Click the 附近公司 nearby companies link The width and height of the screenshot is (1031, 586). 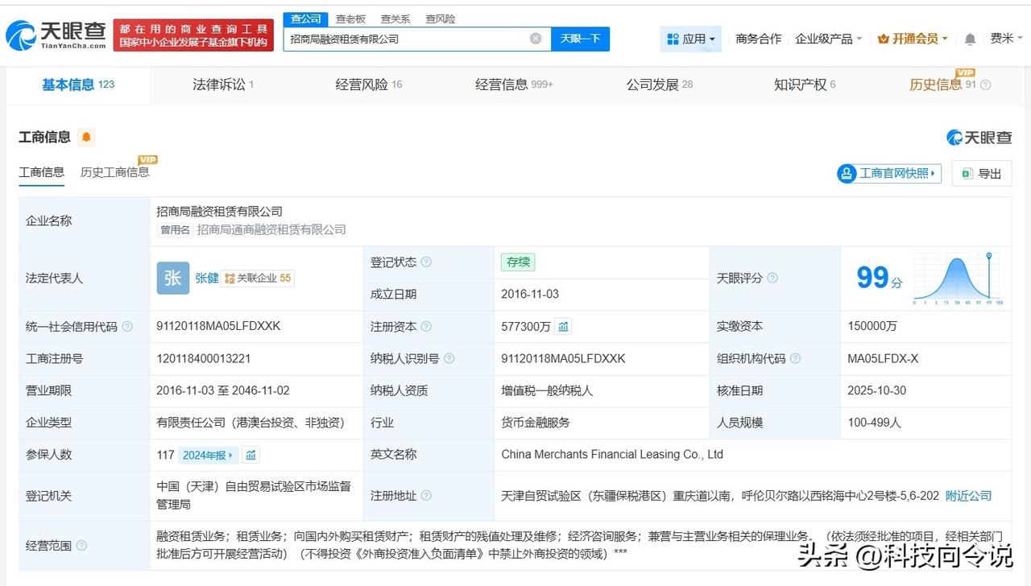pos(969,496)
